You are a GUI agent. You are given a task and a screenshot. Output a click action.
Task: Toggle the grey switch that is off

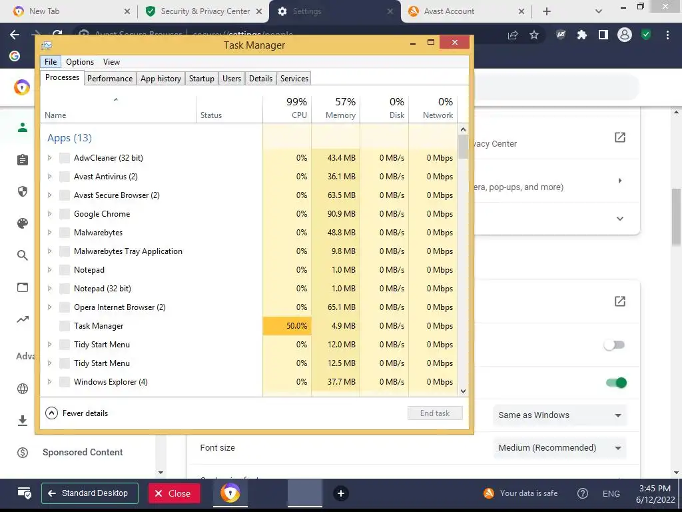614,345
